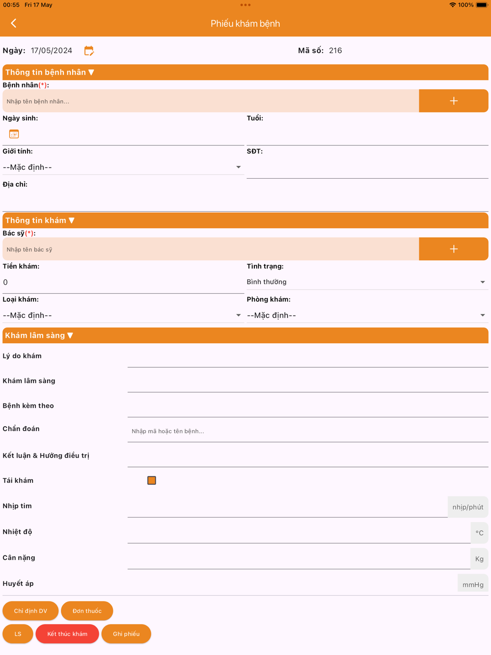Focus the doctor name input field
This screenshot has height=655, width=491.
click(211, 249)
